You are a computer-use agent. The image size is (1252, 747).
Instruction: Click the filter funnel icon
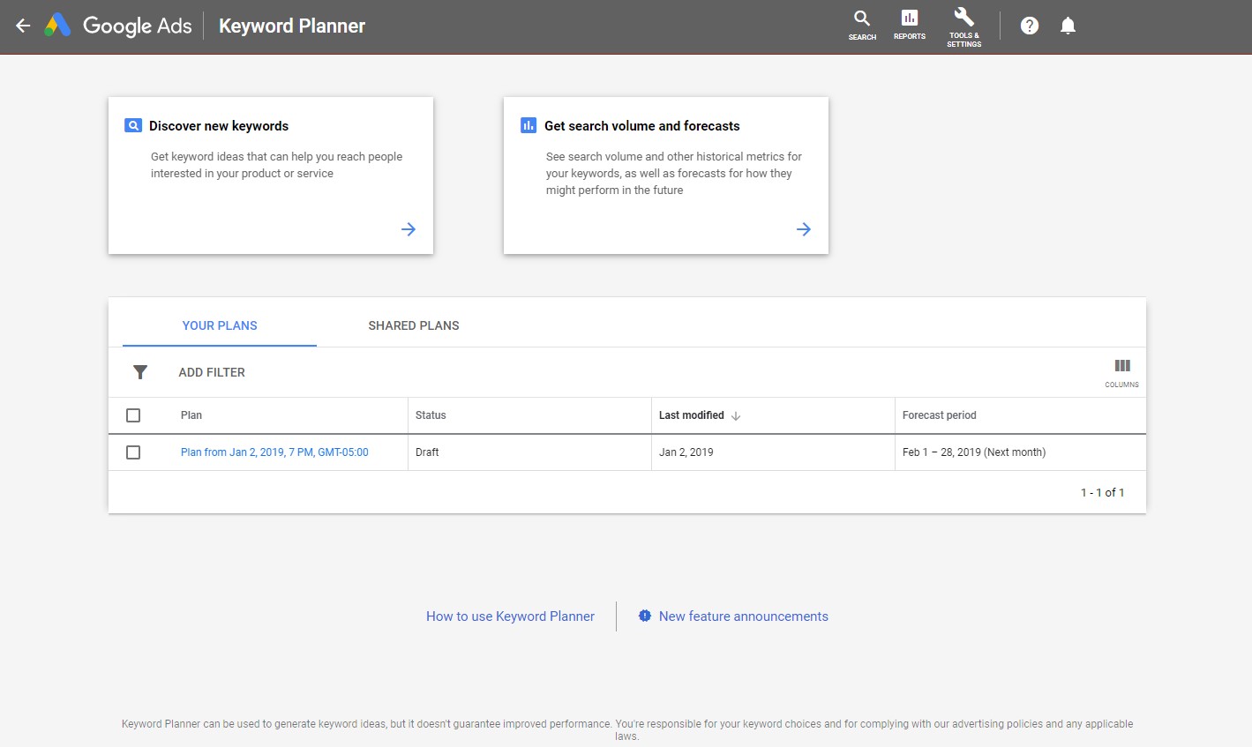click(140, 372)
